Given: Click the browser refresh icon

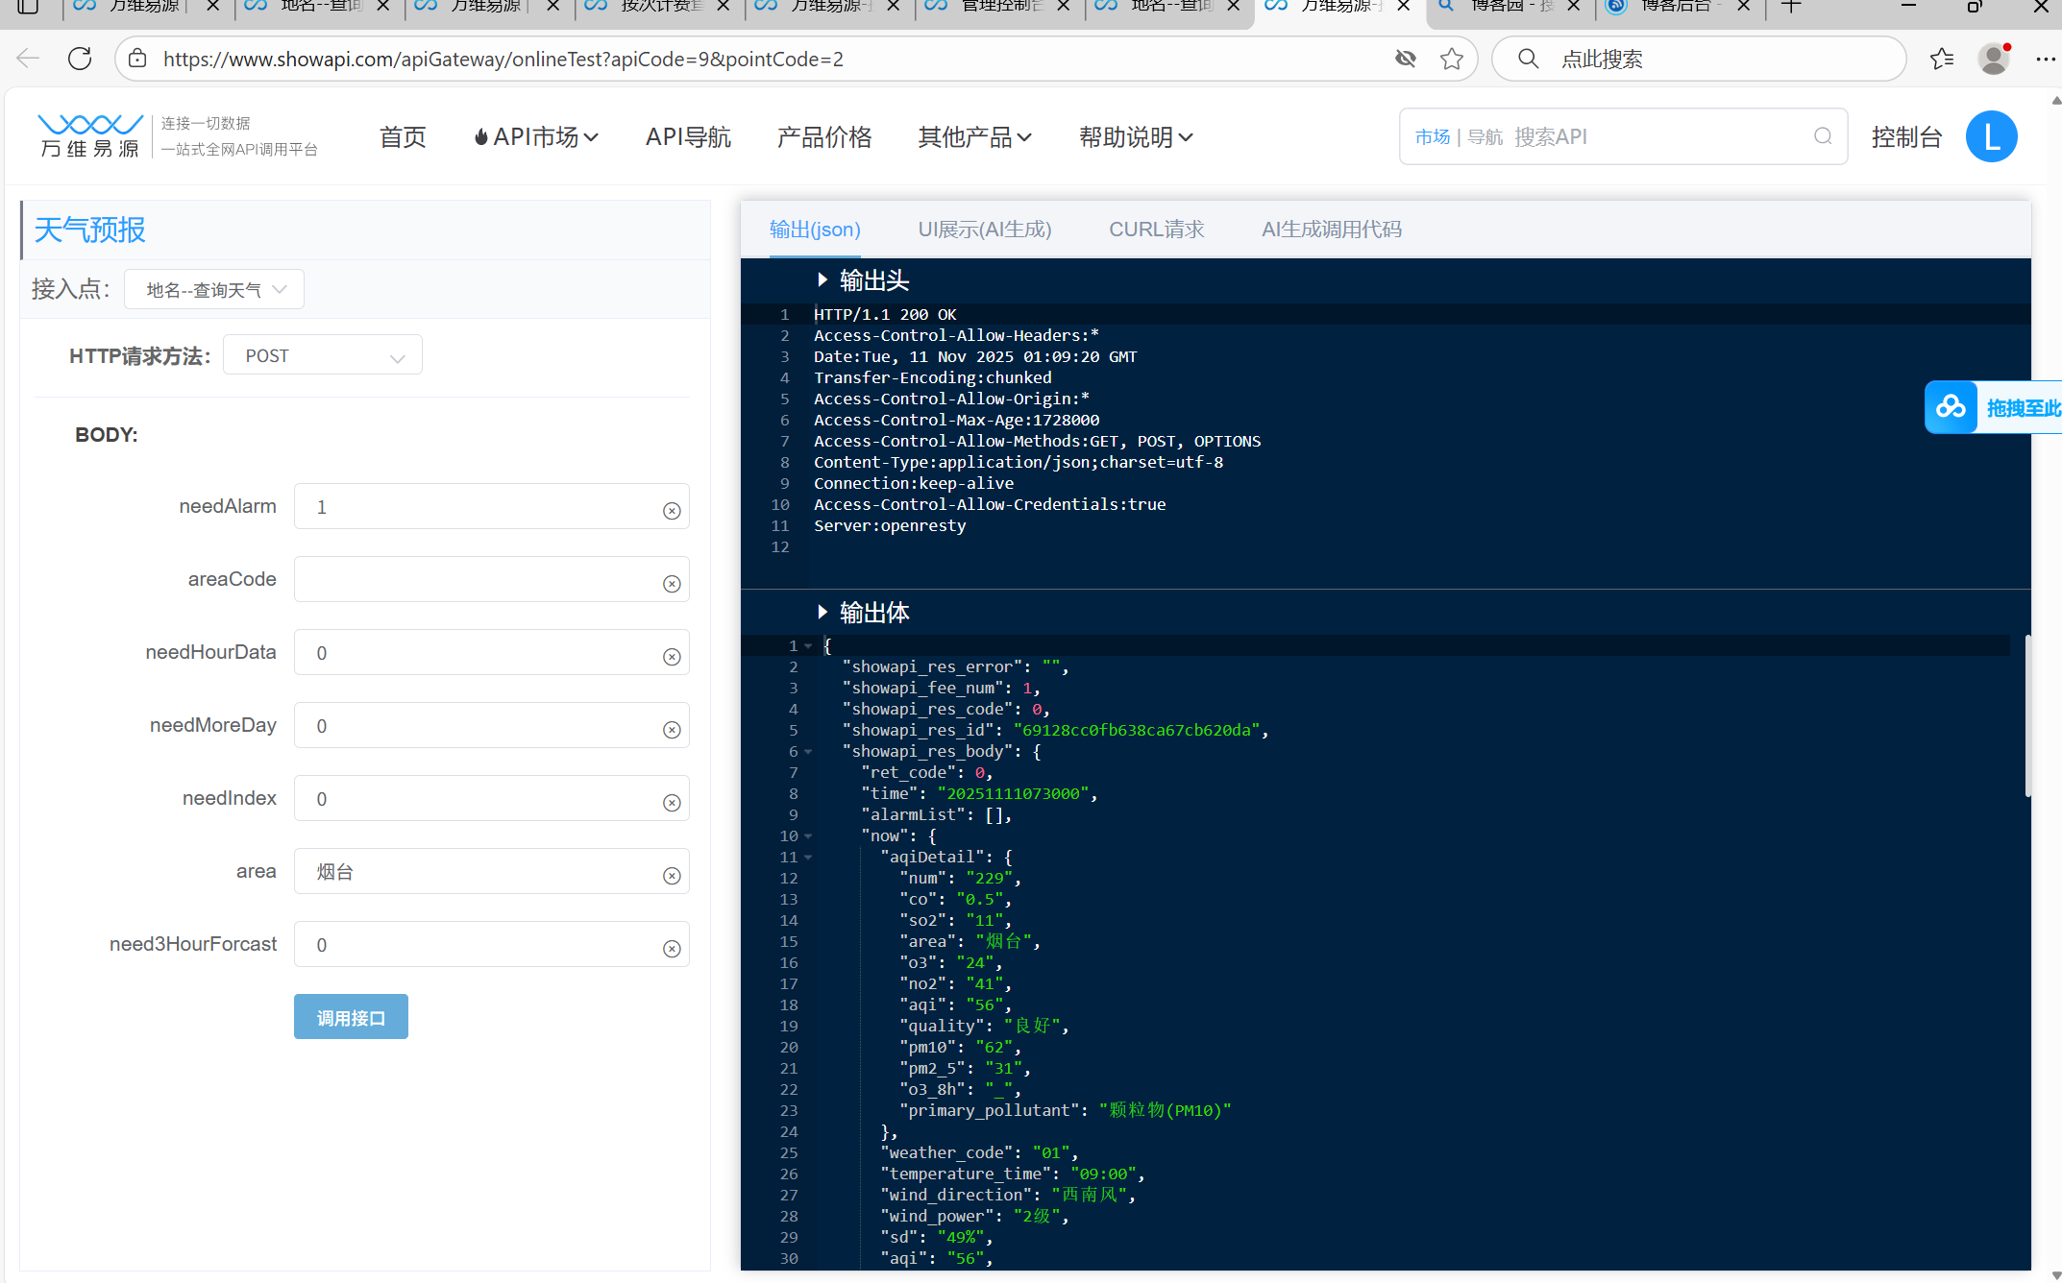Looking at the screenshot, I should (x=80, y=59).
